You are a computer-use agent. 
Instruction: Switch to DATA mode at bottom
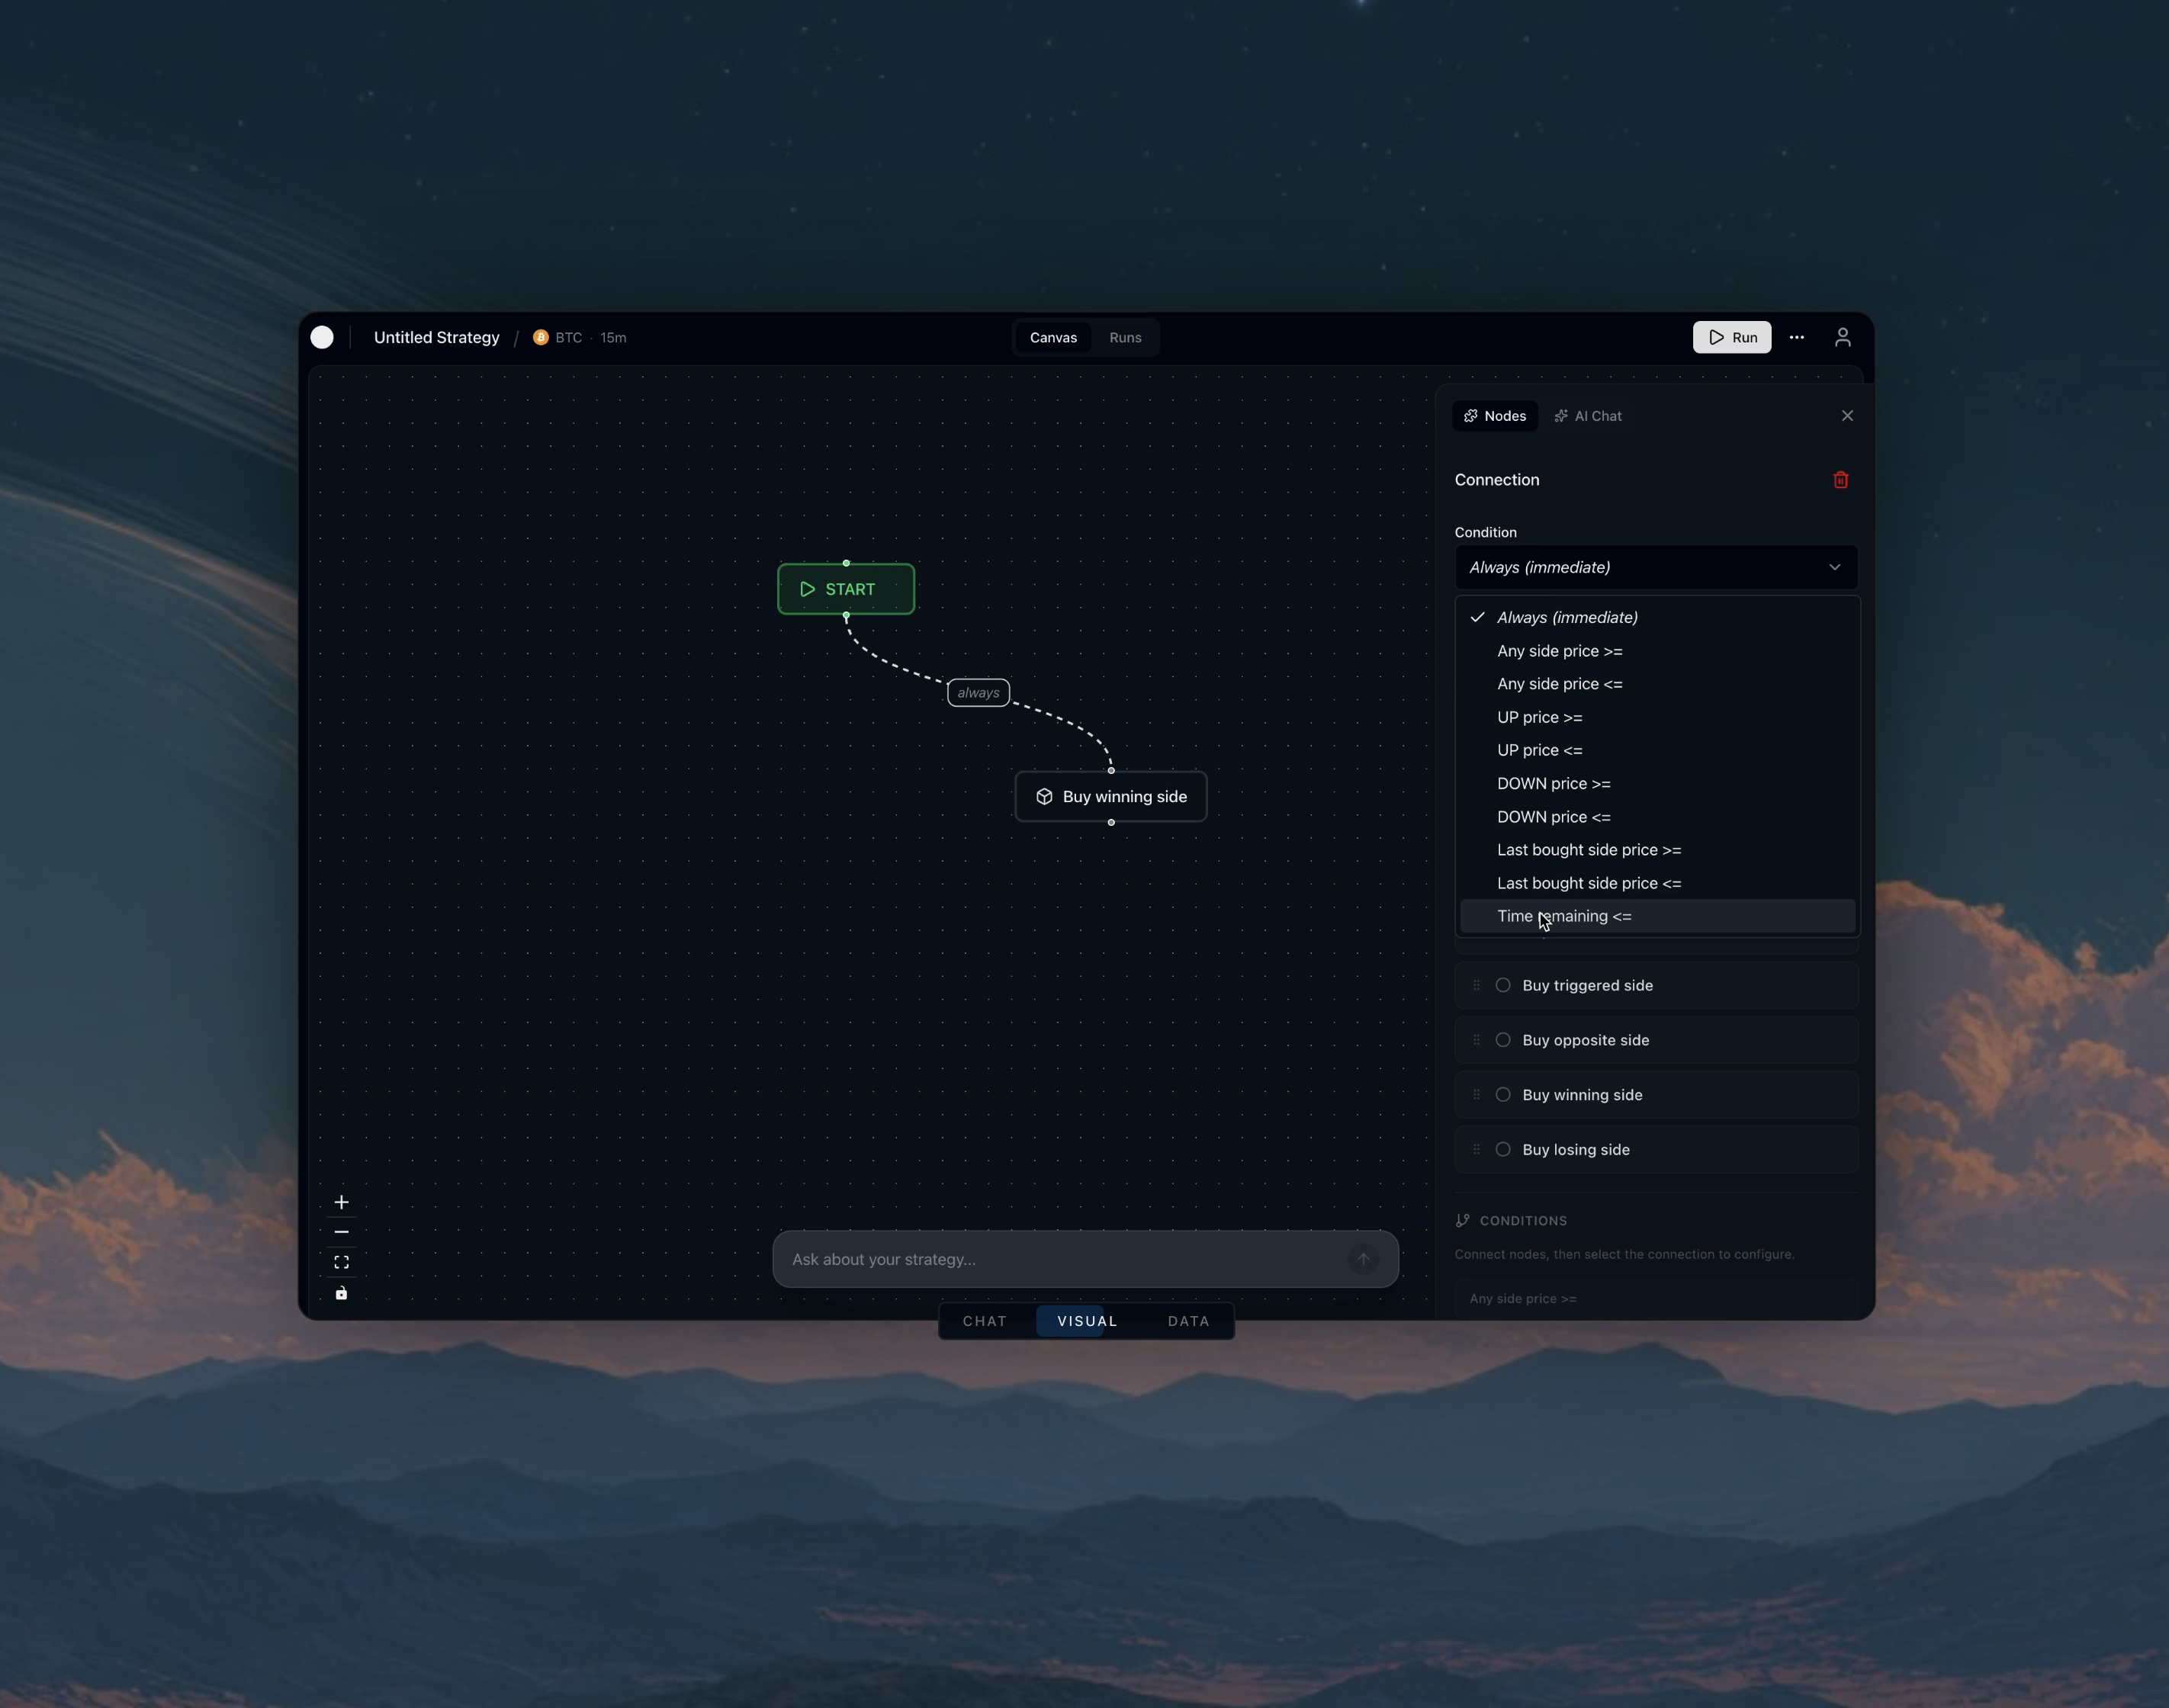click(x=1188, y=1321)
